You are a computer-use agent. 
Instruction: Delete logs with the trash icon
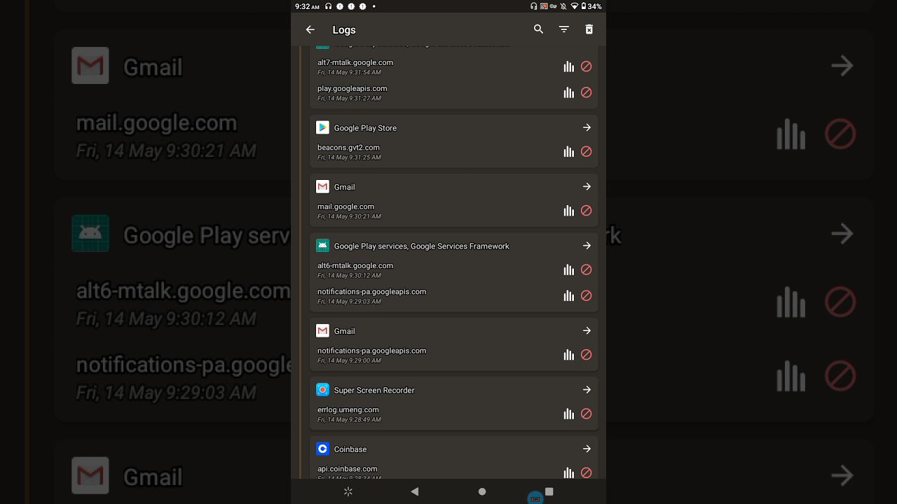point(589,29)
